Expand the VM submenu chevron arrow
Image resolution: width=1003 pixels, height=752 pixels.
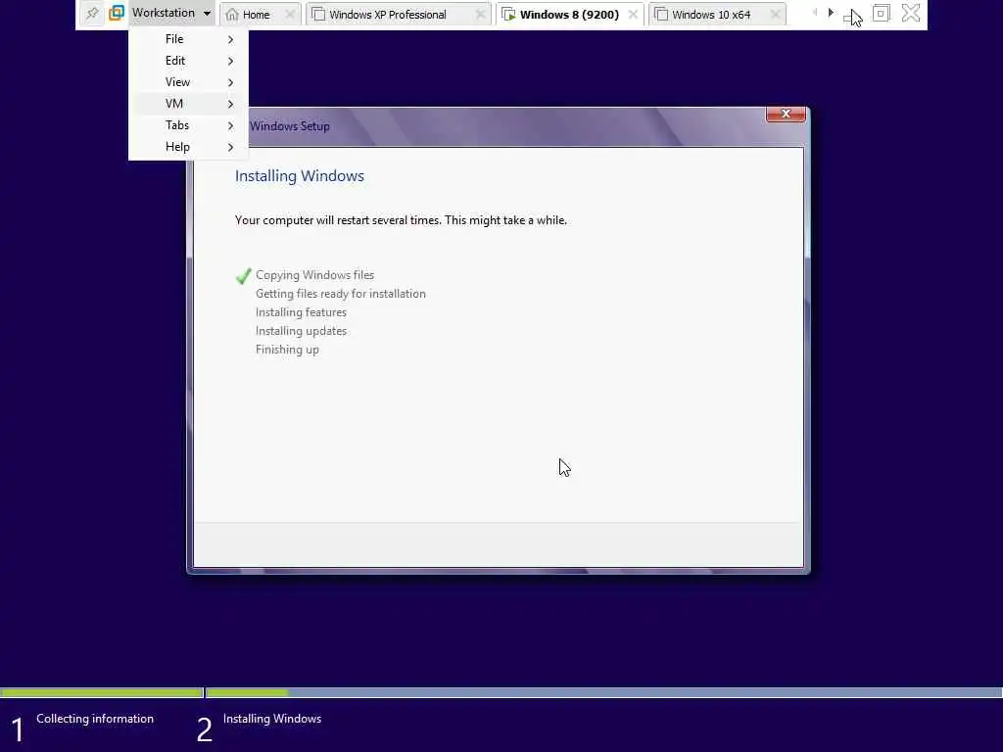pos(230,104)
